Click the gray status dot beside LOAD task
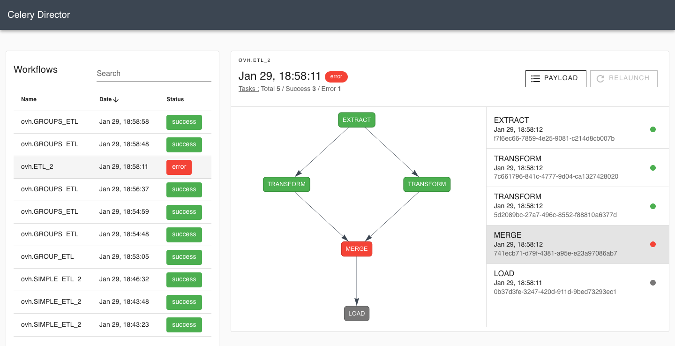Screen dimensions: 675x346 click(x=653, y=282)
